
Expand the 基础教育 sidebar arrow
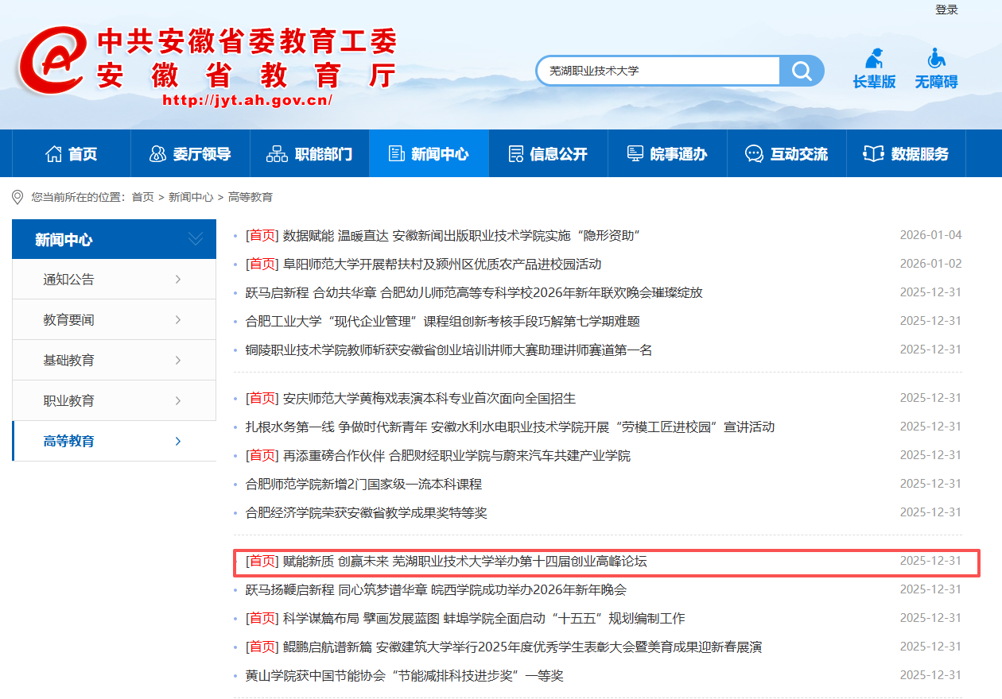pos(177,361)
